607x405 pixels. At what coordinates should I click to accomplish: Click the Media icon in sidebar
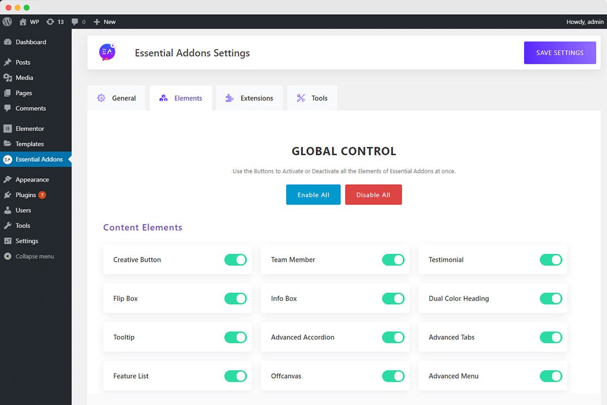8,77
